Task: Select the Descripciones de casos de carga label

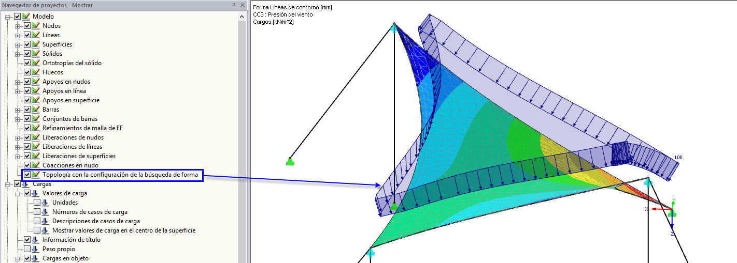Action: point(96,221)
